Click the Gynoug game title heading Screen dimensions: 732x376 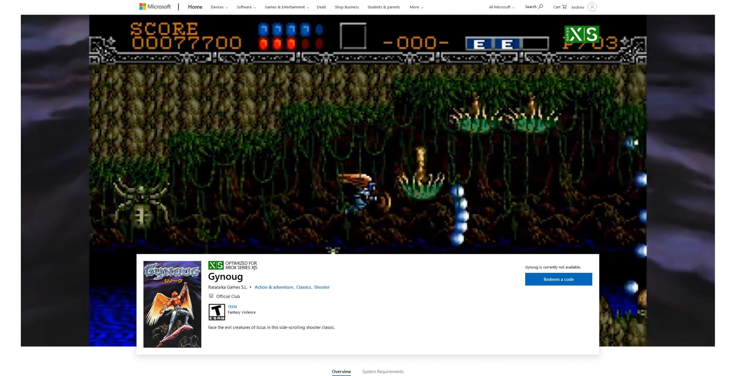click(x=225, y=277)
